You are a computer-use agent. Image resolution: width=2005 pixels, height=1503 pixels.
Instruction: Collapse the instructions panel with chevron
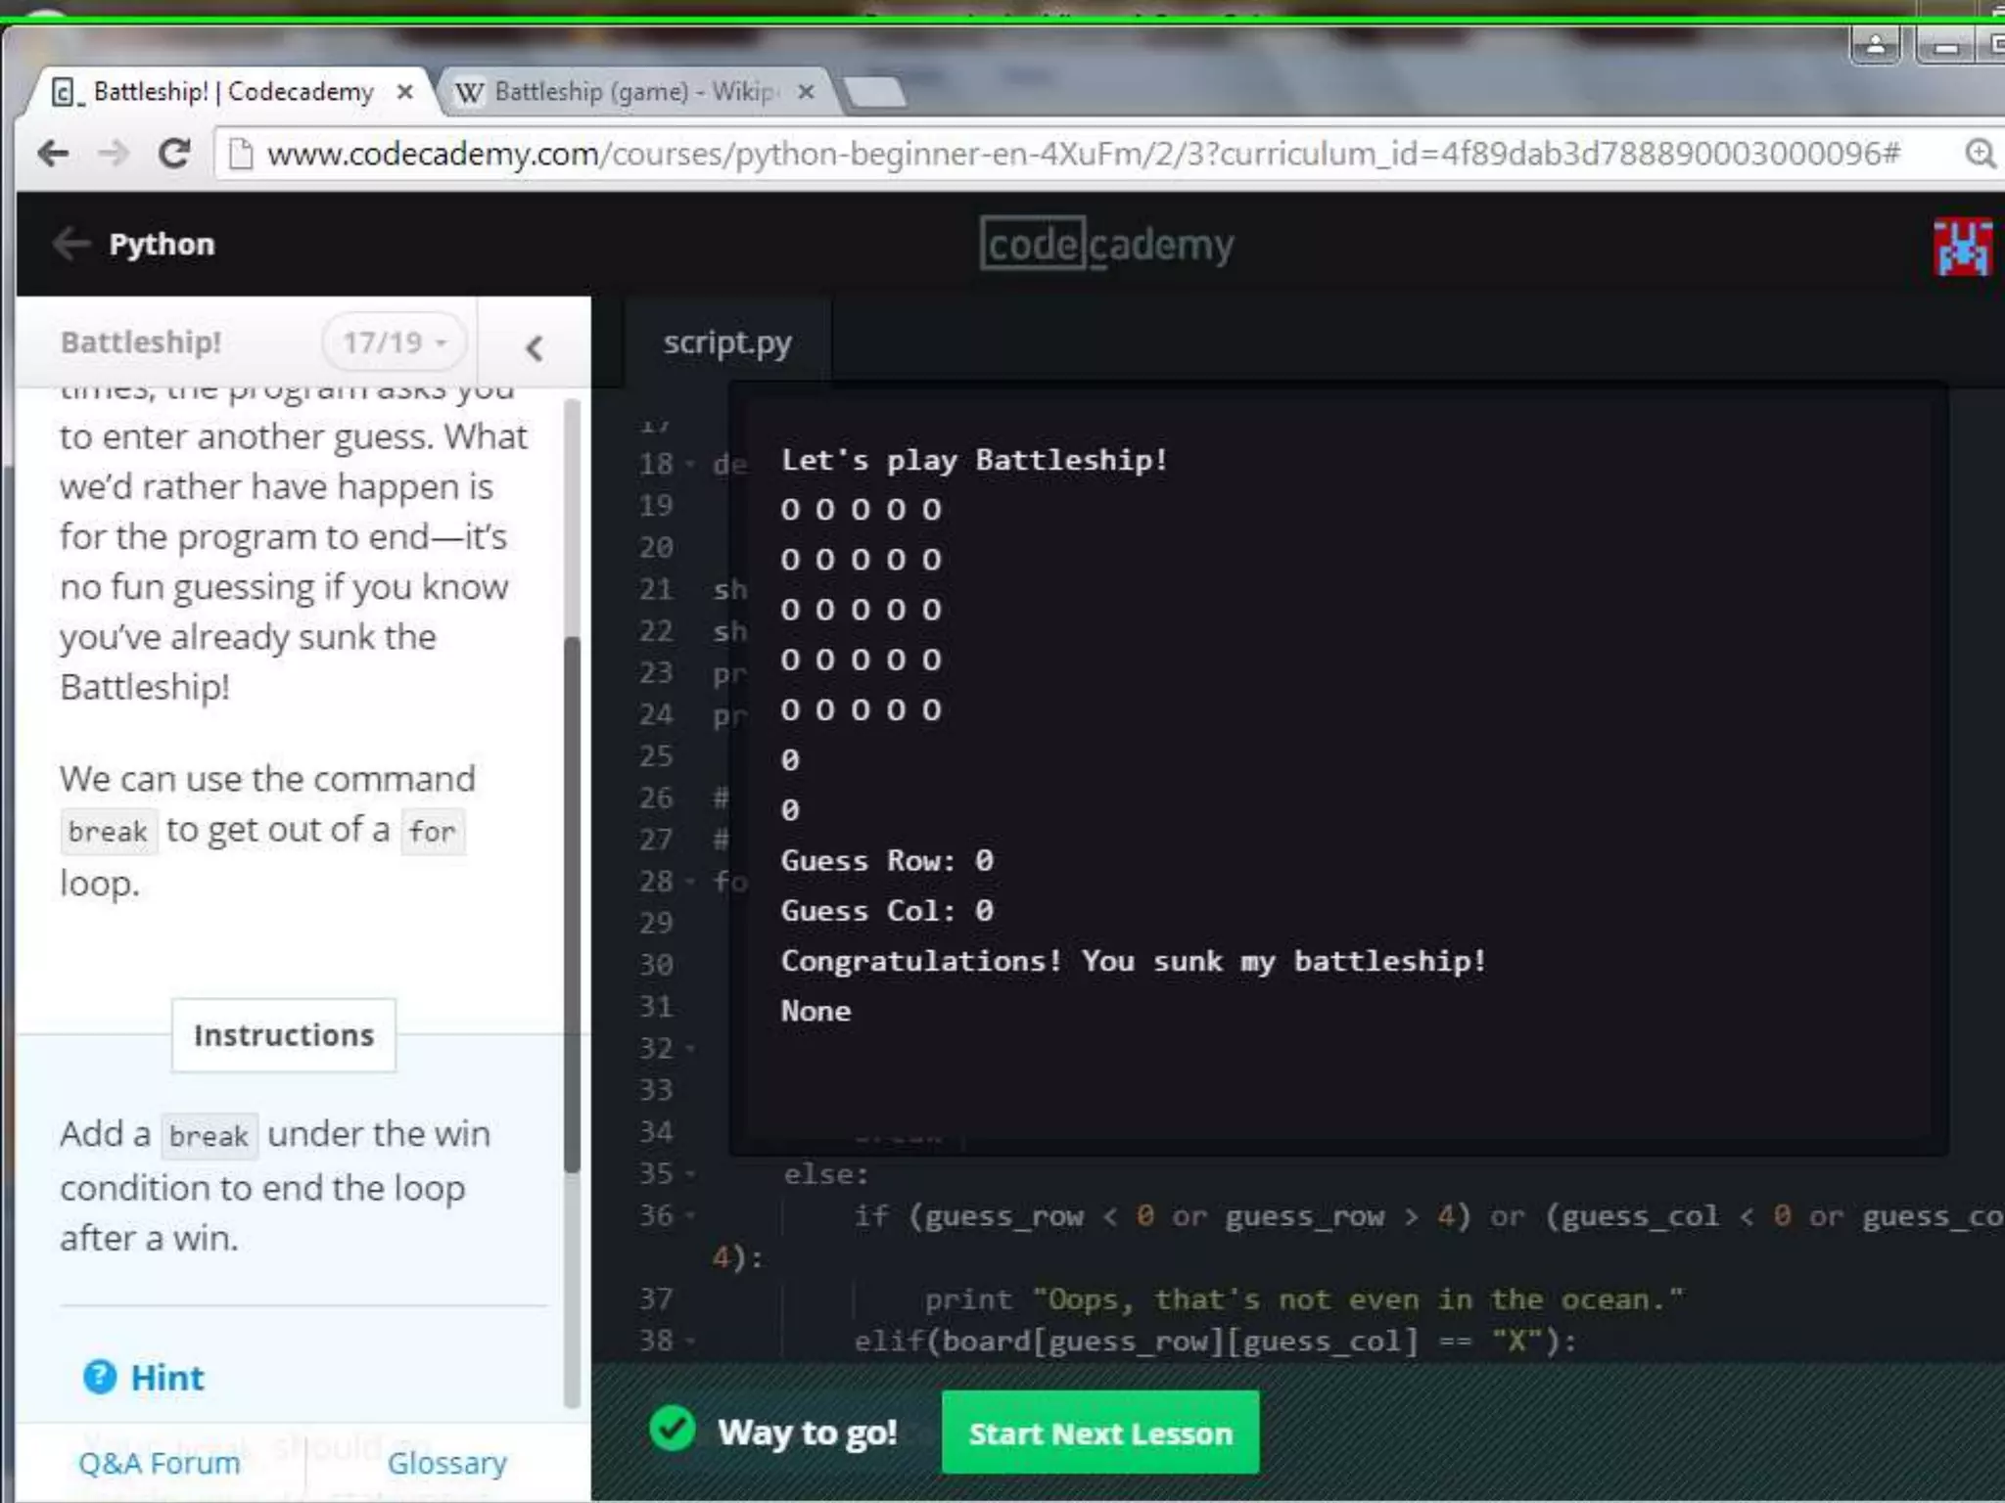pos(534,347)
